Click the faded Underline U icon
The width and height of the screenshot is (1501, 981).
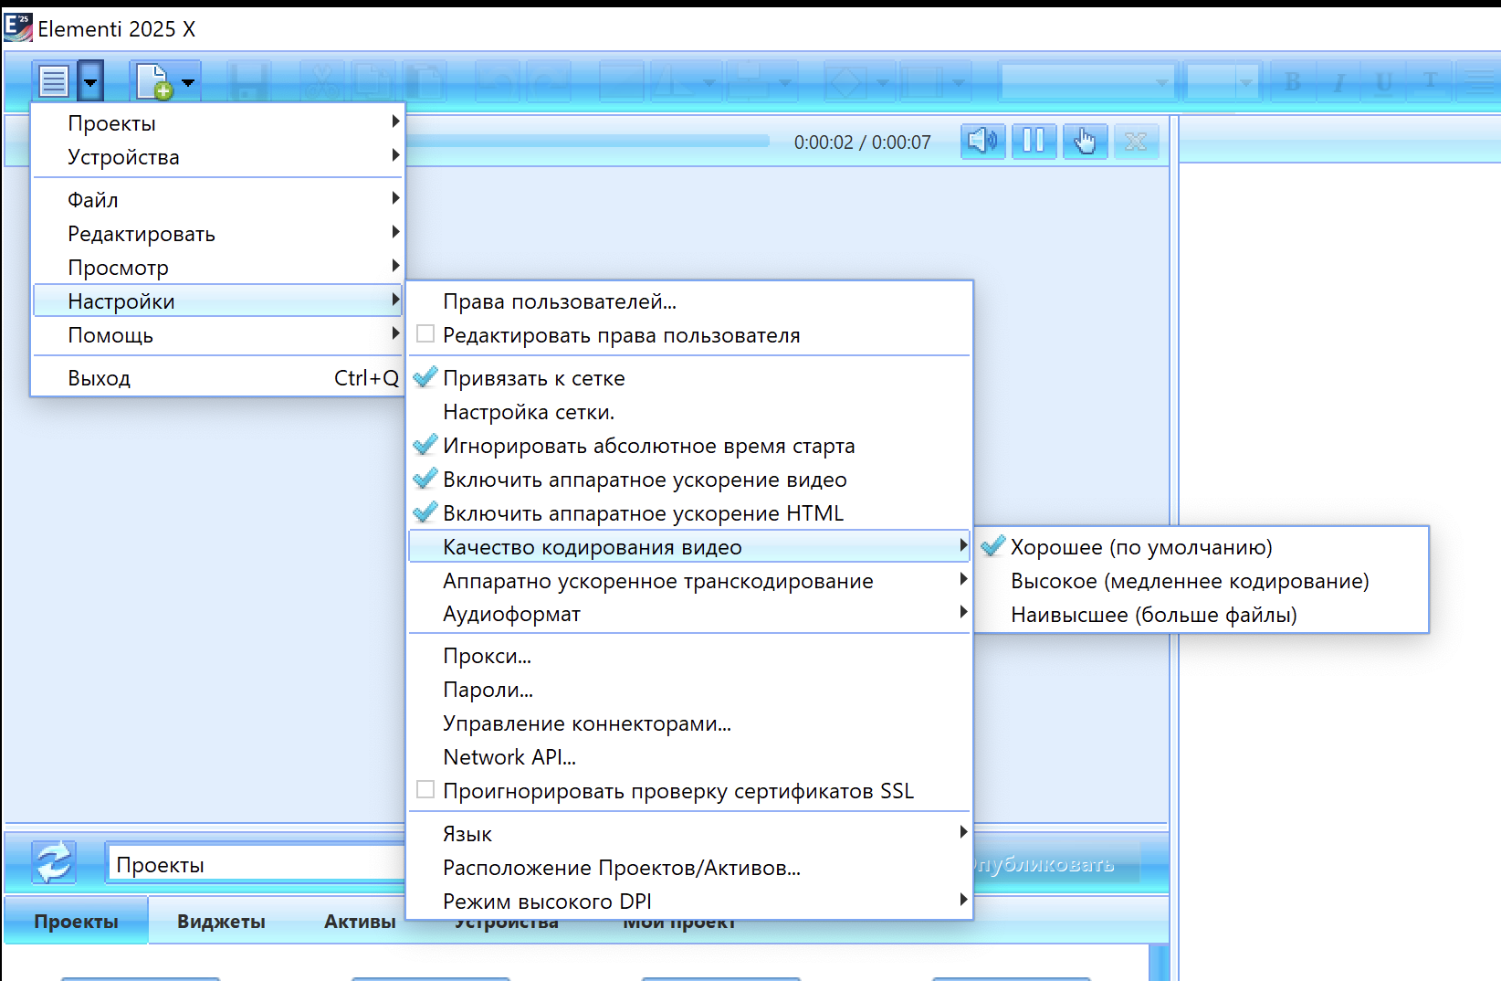click(1385, 82)
